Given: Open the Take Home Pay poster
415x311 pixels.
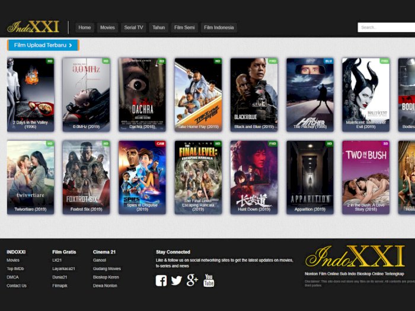Looking at the screenshot, I should coord(198,95).
